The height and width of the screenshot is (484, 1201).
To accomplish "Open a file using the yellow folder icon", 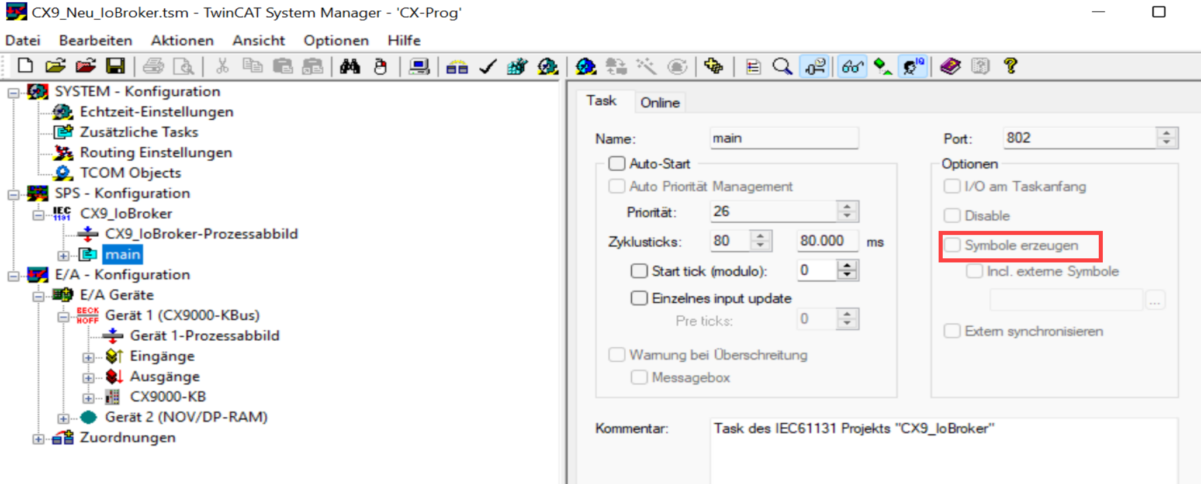I will pyautogui.click(x=56, y=66).
